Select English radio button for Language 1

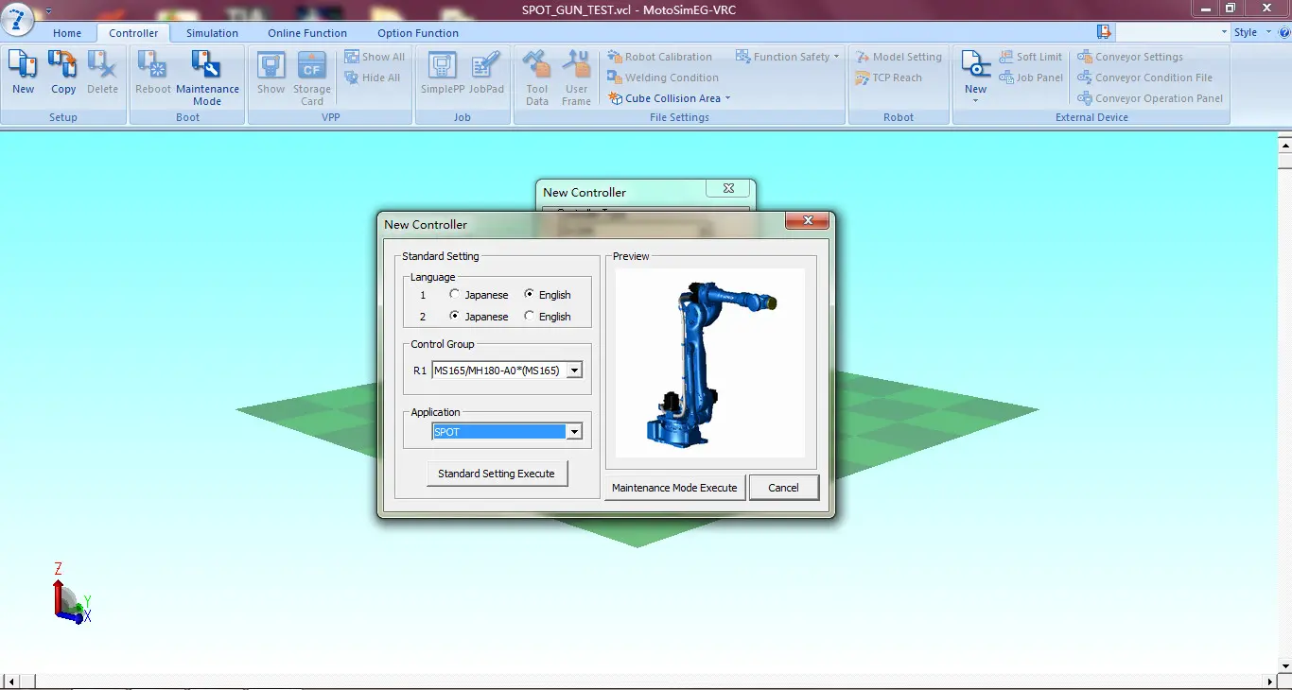coord(530,295)
